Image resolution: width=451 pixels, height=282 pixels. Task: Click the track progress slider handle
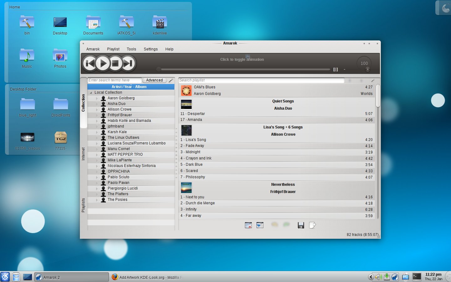[x=159, y=69]
